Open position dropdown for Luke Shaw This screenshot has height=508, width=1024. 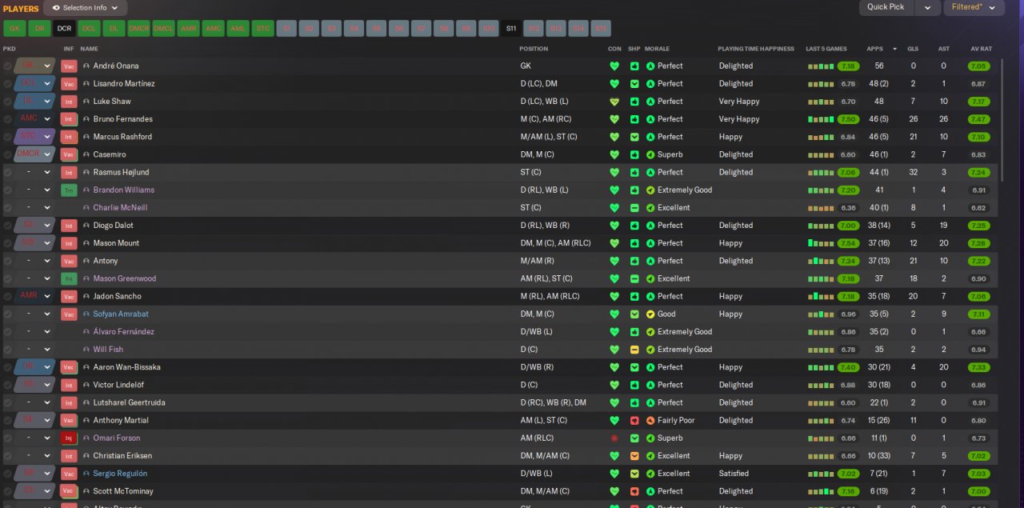click(47, 102)
